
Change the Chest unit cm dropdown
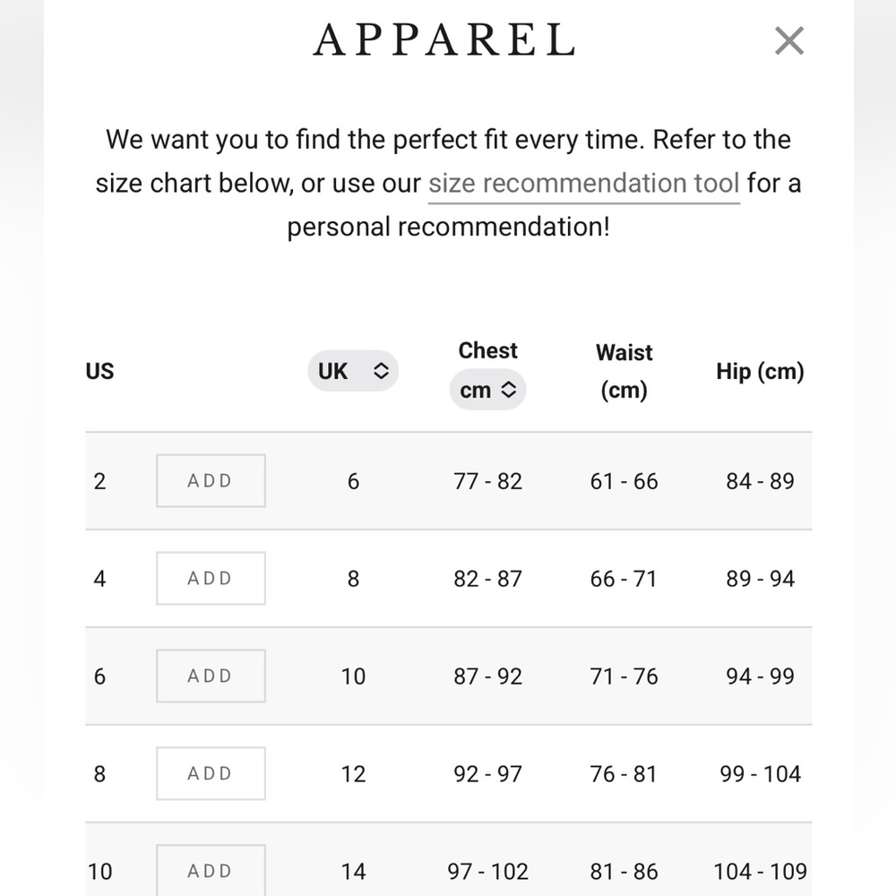(x=487, y=390)
